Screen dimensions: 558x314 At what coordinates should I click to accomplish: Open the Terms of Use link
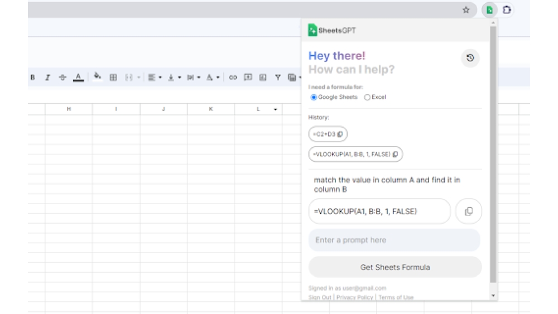pyautogui.click(x=396, y=297)
